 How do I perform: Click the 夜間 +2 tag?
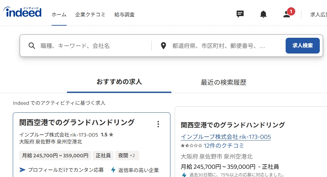tap(127, 156)
